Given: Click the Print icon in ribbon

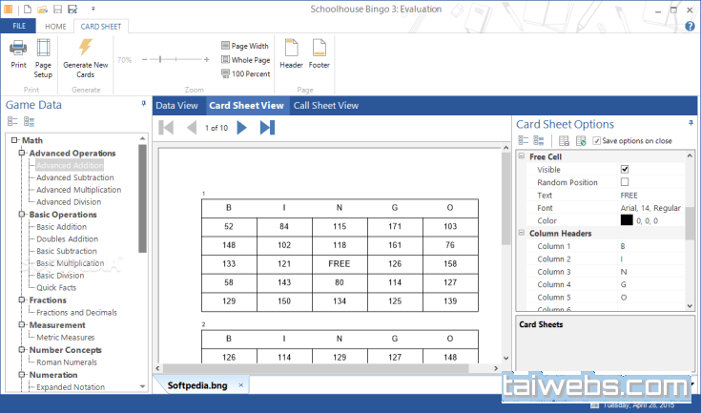Looking at the screenshot, I should point(18,53).
